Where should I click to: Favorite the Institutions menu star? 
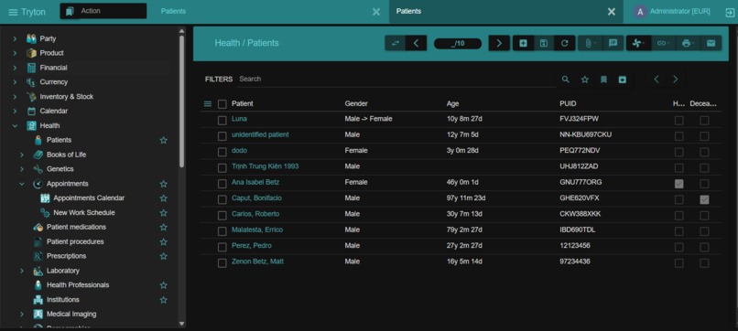tap(163, 300)
